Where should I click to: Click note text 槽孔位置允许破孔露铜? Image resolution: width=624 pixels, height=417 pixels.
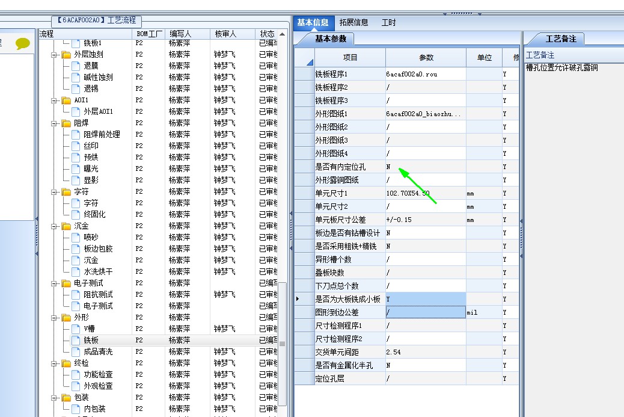point(561,68)
